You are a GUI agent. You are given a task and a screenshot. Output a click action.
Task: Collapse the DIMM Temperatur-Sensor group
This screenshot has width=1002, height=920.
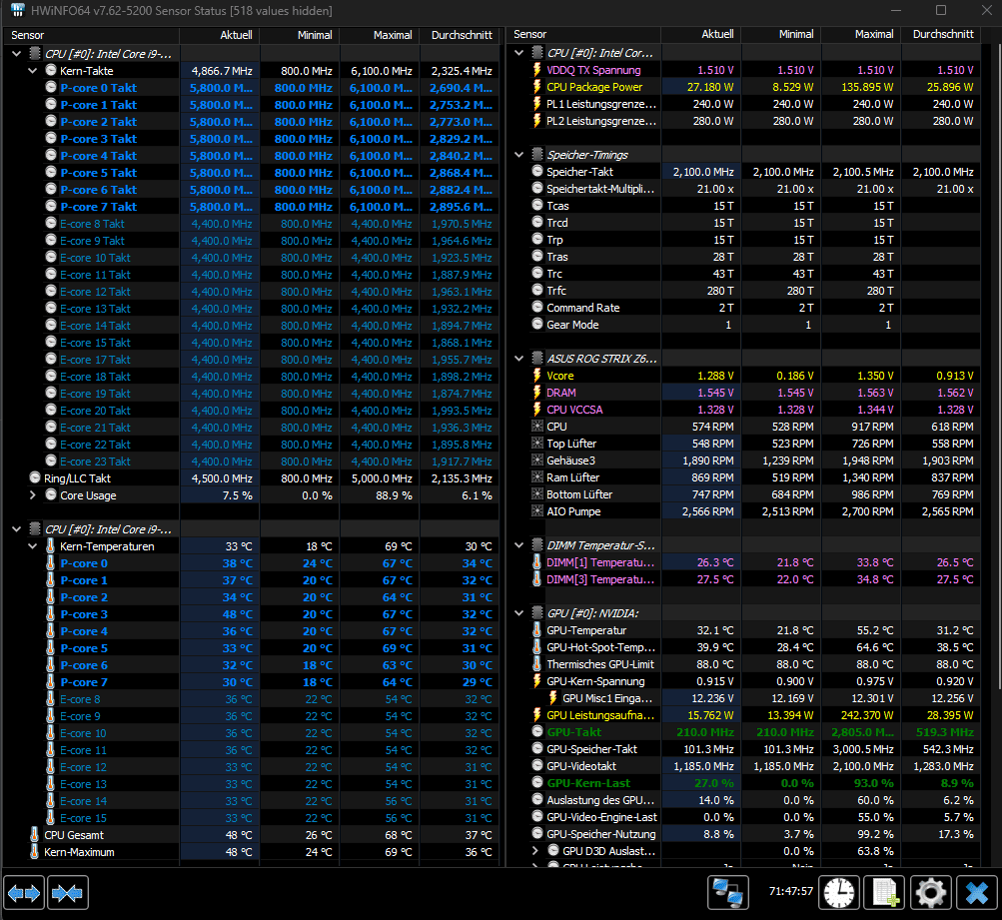pos(518,545)
